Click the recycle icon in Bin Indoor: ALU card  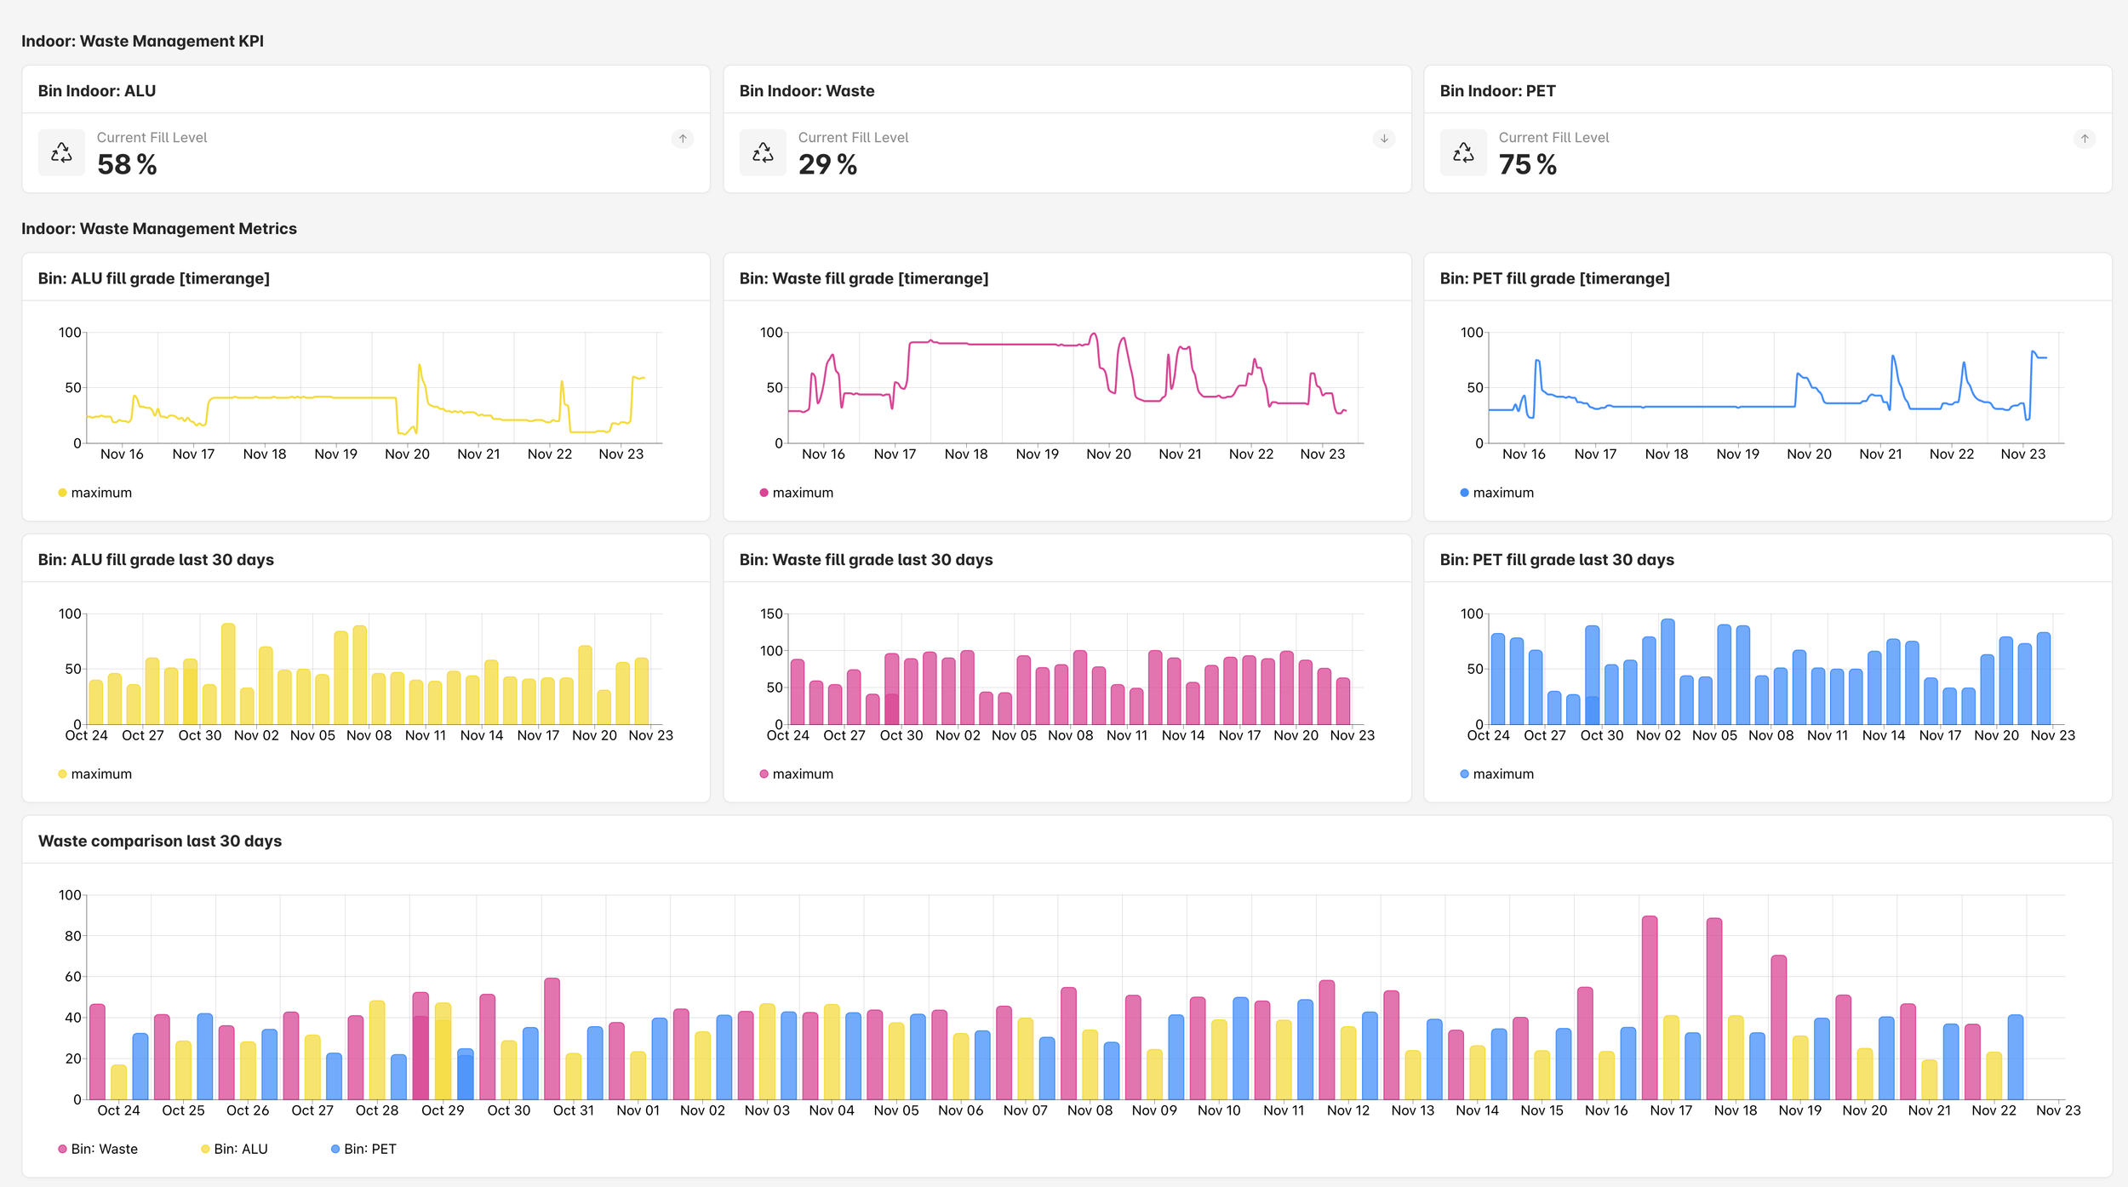coord(61,152)
